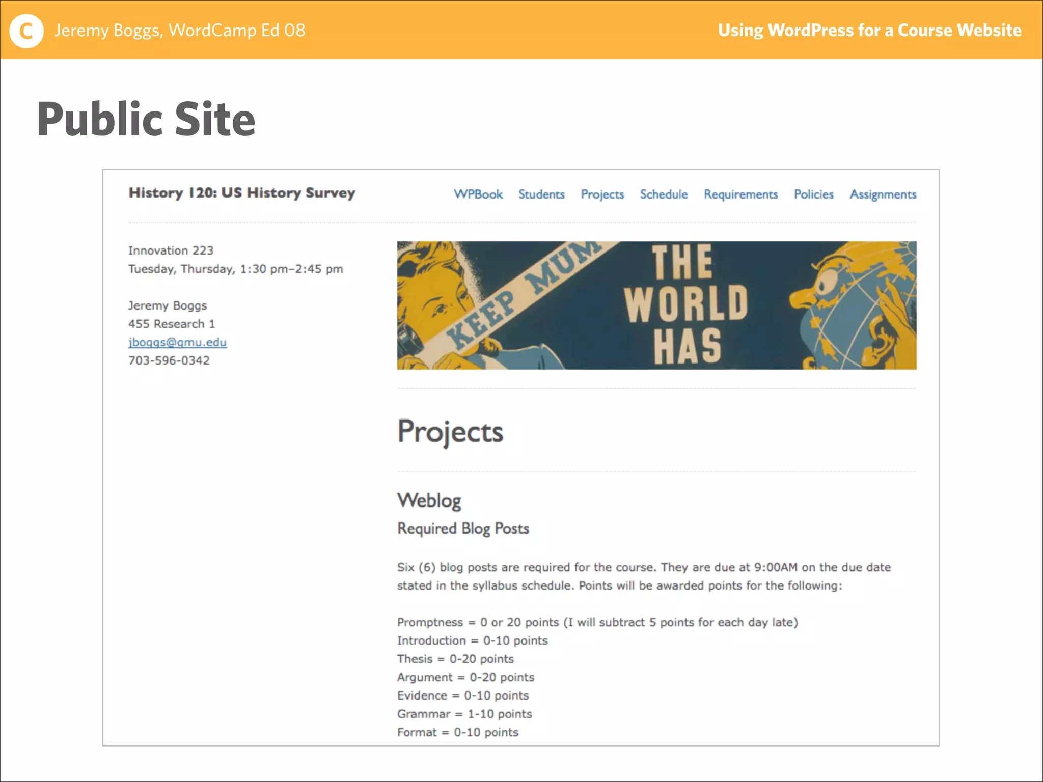Click the Promptness grading line
The width and height of the screenshot is (1043, 782).
coord(597,623)
